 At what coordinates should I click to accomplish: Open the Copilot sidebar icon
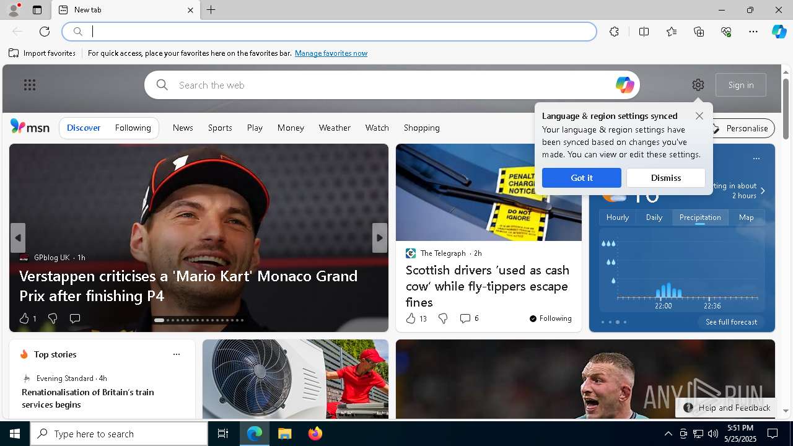pyautogui.click(x=779, y=32)
